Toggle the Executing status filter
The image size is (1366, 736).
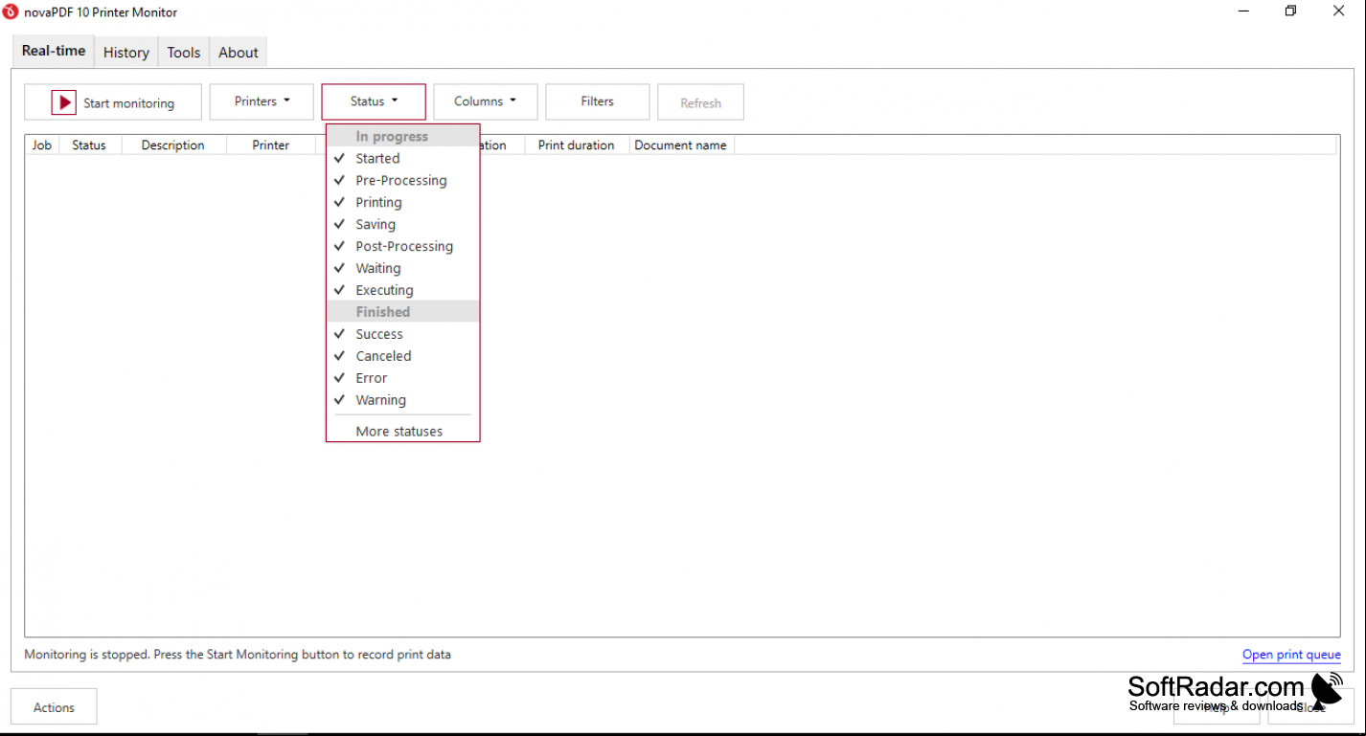(402, 290)
